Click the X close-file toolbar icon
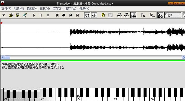The image size is (185, 101). point(4,15)
